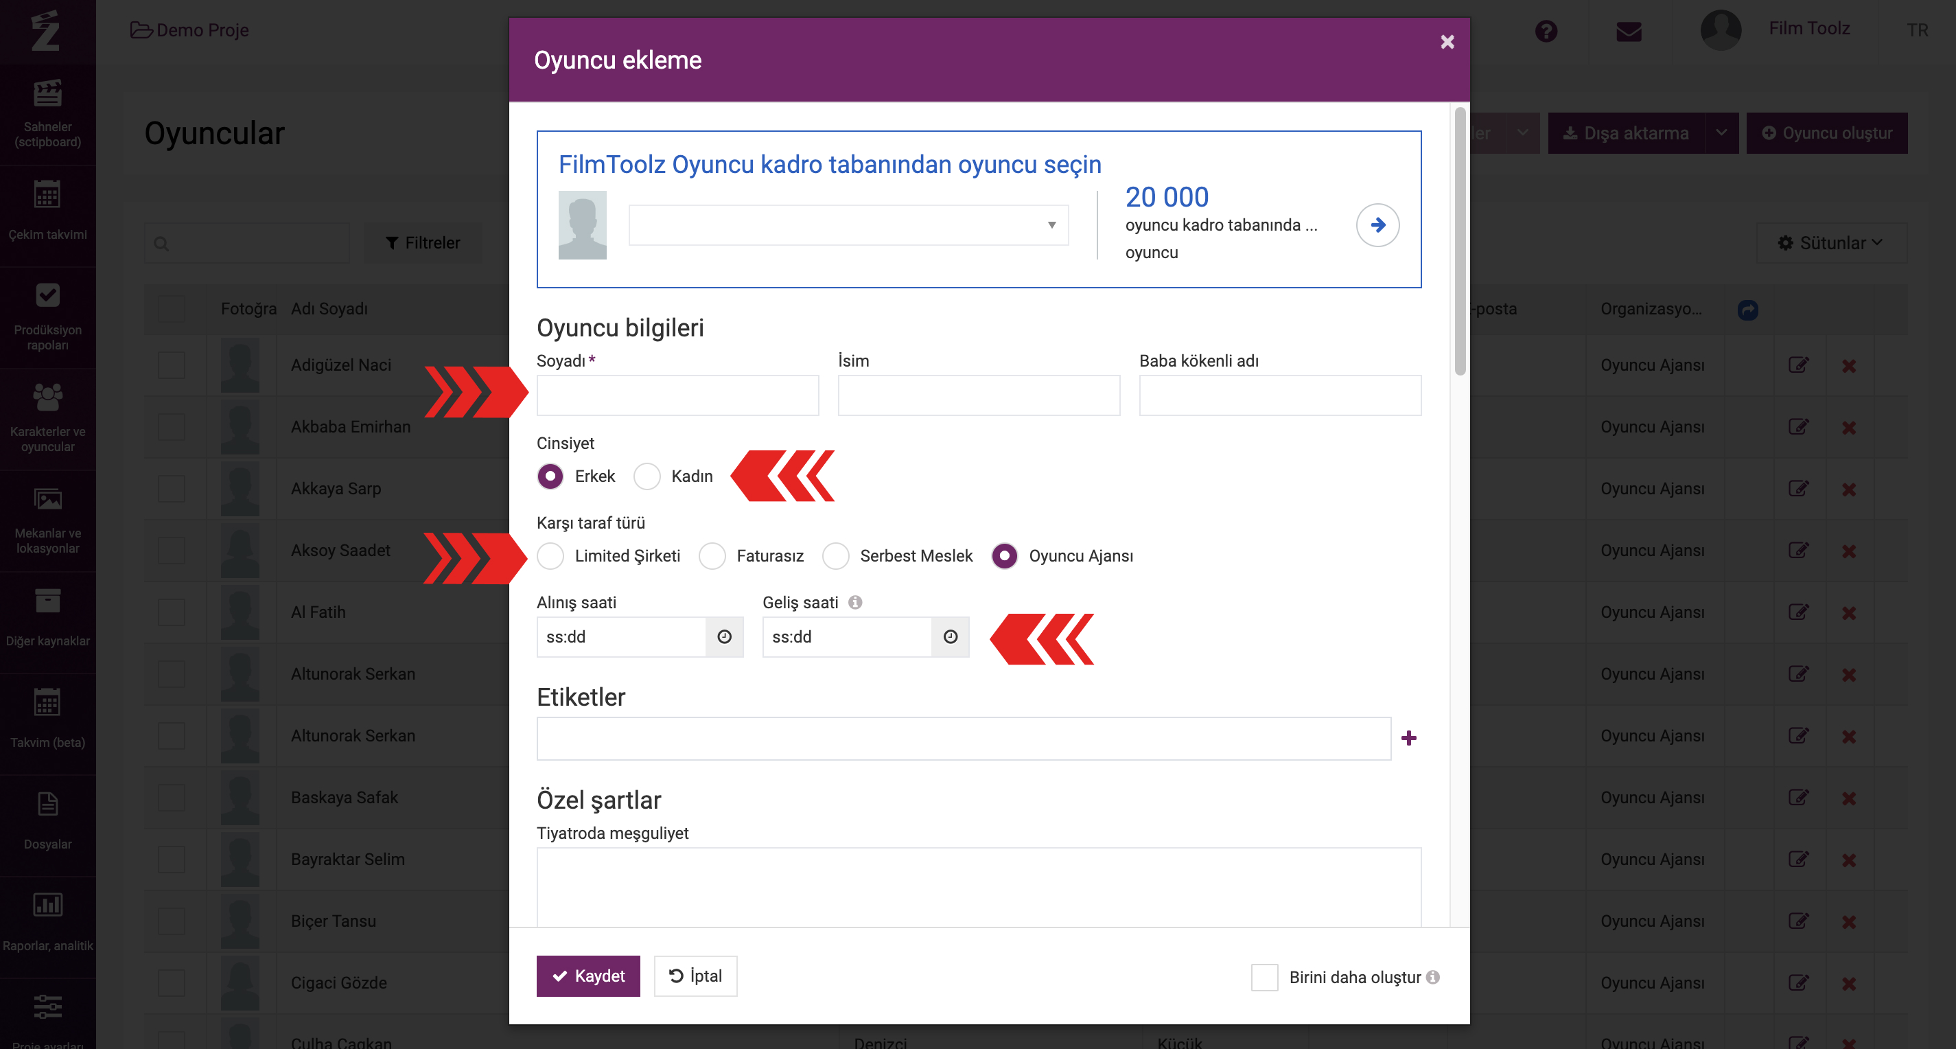The height and width of the screenshot is (1049, 1956).
Task: Add a tag with the plus icon
Action: 1408,738
